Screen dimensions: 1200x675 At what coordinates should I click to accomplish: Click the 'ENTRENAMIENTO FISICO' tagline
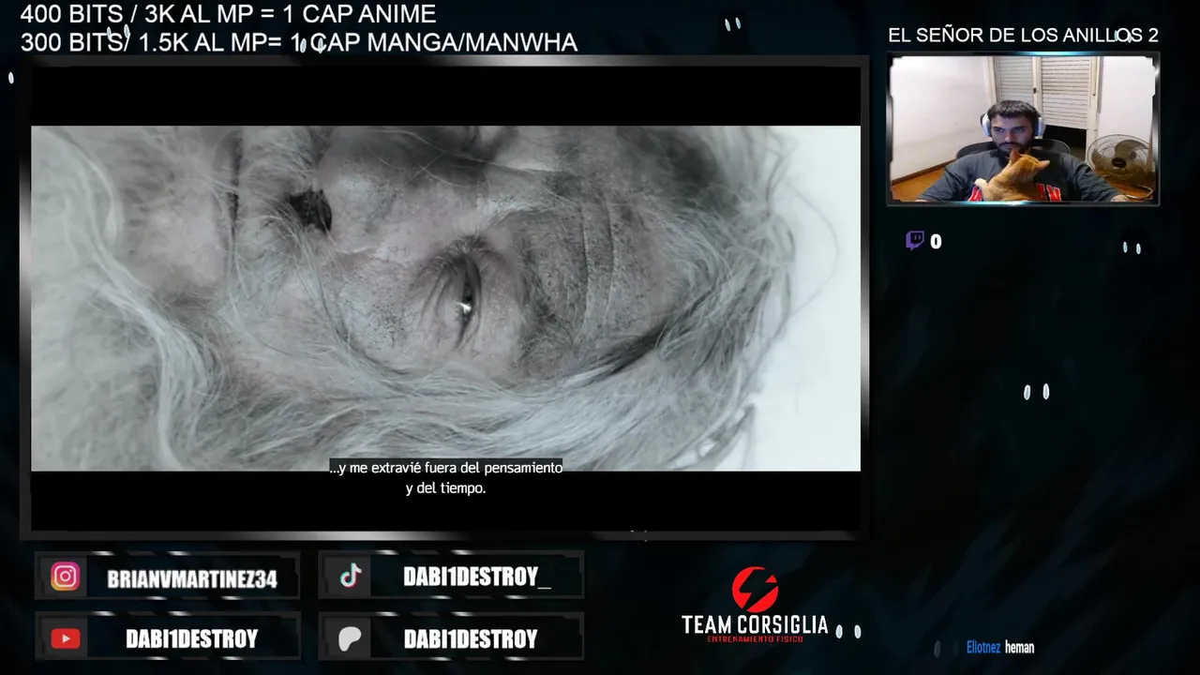point(755,638)
